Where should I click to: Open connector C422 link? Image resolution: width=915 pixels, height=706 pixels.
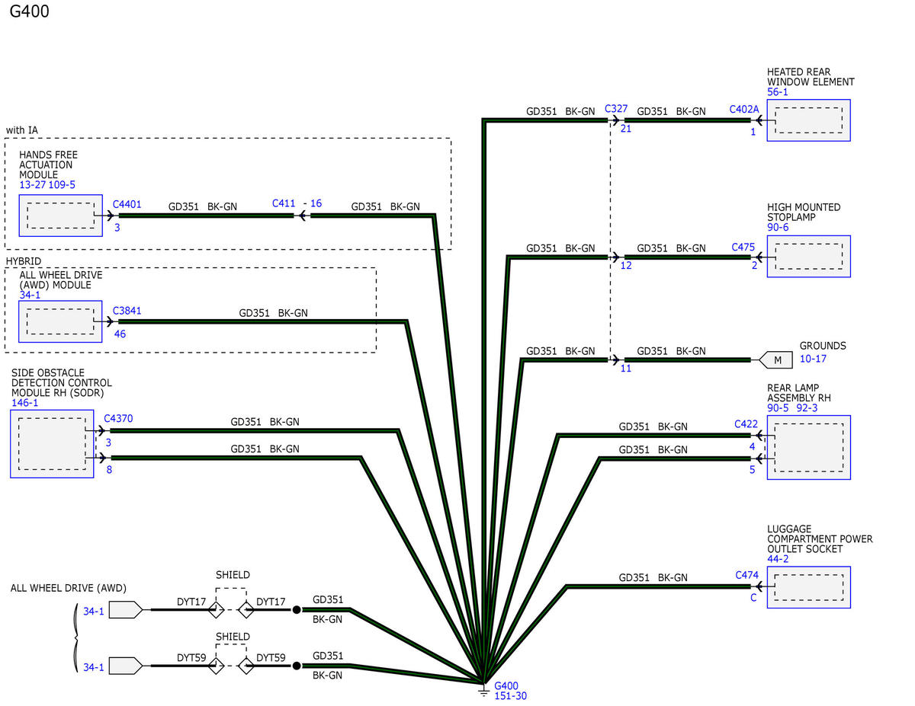tap(745, 423)
